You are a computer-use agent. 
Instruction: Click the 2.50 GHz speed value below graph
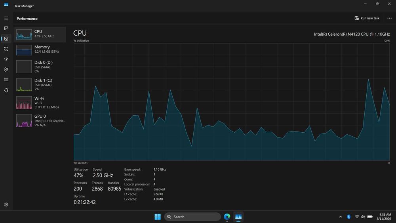[x=103, y=175]
